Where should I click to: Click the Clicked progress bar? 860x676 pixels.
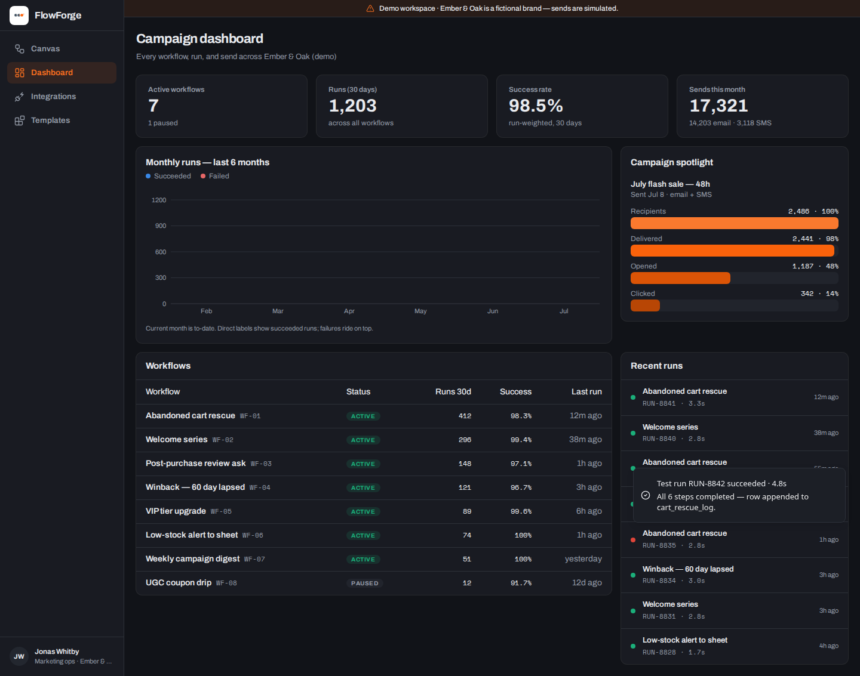735,305
